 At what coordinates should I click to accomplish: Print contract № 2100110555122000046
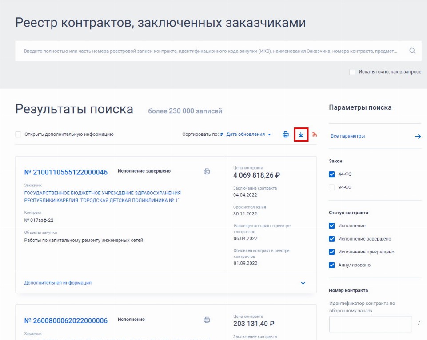pos(207,172)
